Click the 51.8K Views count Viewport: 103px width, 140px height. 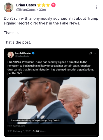tap(39, 131)
